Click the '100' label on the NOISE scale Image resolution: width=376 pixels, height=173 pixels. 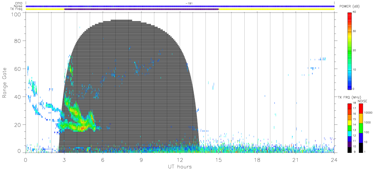coord(367,132)
